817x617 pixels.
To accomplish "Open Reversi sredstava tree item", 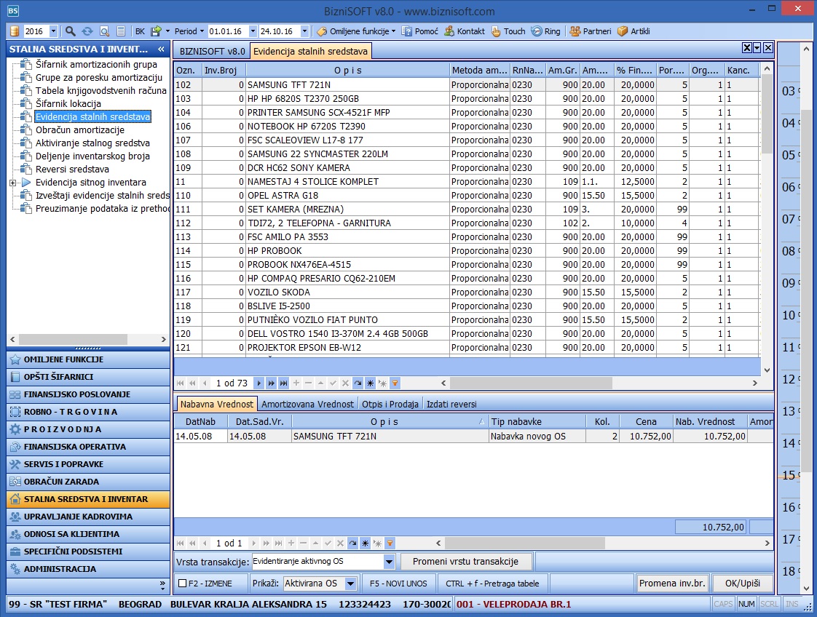I will click(x=72, y=170).
